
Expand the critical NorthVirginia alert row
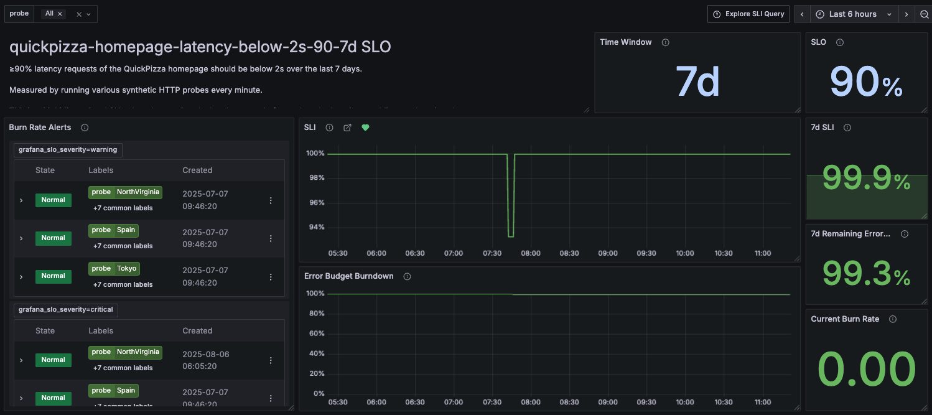click(x=21, y=360)
